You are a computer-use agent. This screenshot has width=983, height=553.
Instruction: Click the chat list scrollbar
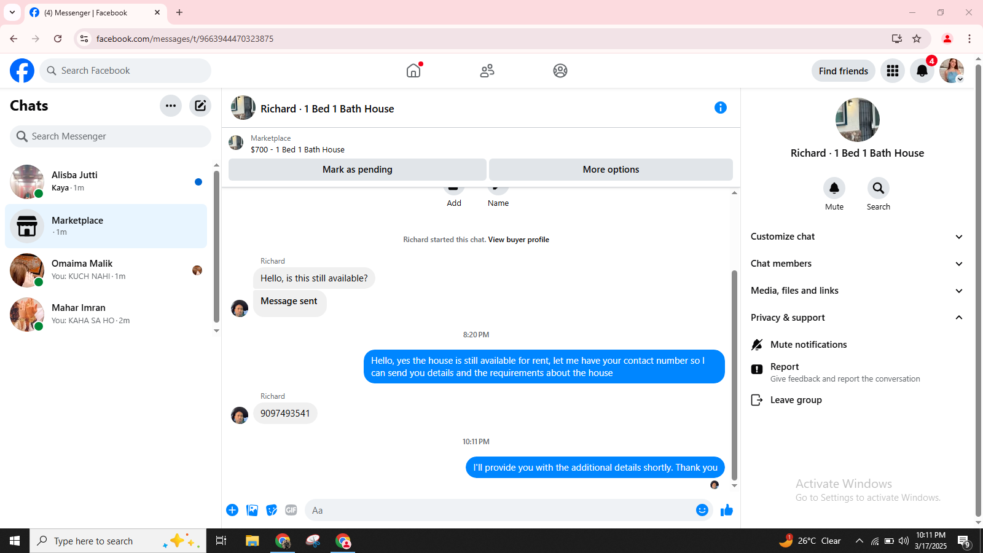pos(216,246)
